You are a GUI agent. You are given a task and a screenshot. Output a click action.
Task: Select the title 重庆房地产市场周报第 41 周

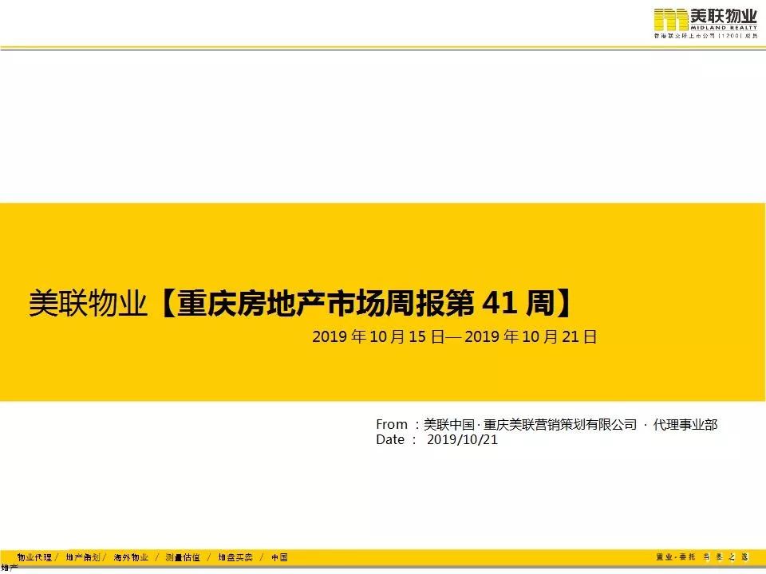pyautogui.click(x=366, y=303)
